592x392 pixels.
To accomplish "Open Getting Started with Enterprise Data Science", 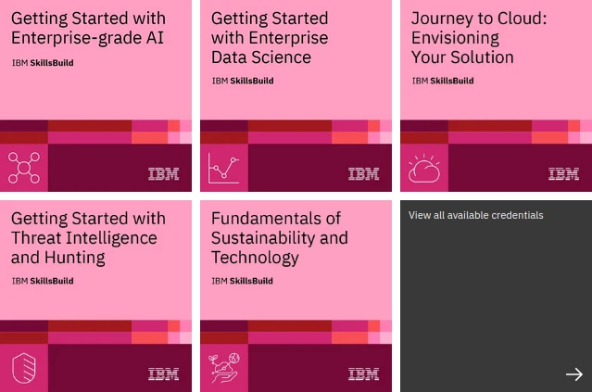I will pos(270,37).
